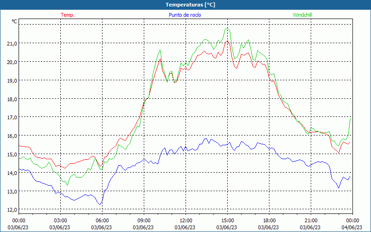Click the °C axis unit label
This screenshot has height=232, width=371.
pyautogui.click(x=14, y=21)
